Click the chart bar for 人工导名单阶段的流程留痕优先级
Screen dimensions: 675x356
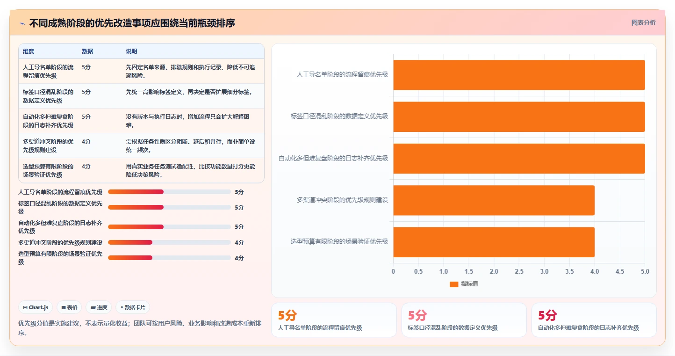point(519,75)
